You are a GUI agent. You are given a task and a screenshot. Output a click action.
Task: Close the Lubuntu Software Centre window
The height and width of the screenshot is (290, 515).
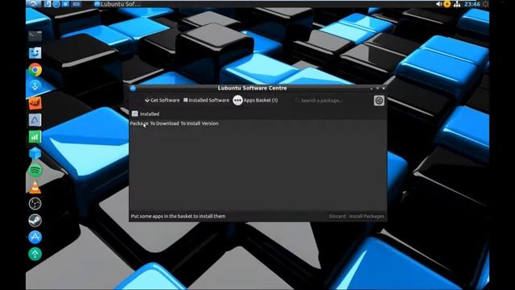(383, 88)
